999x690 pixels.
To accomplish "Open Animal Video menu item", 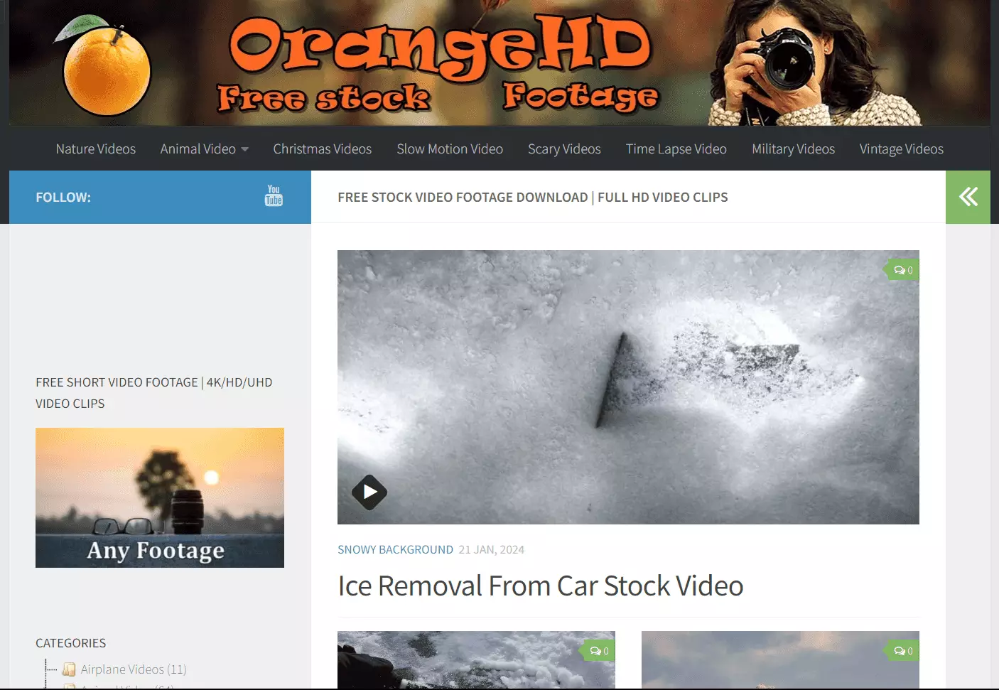I will [198, 149].
